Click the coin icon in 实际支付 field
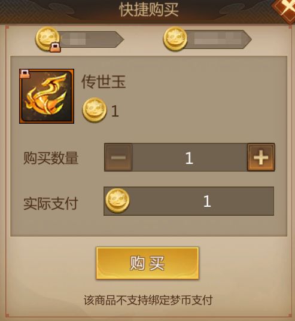Viewport: 295px width, 321px height. point(117,201)
